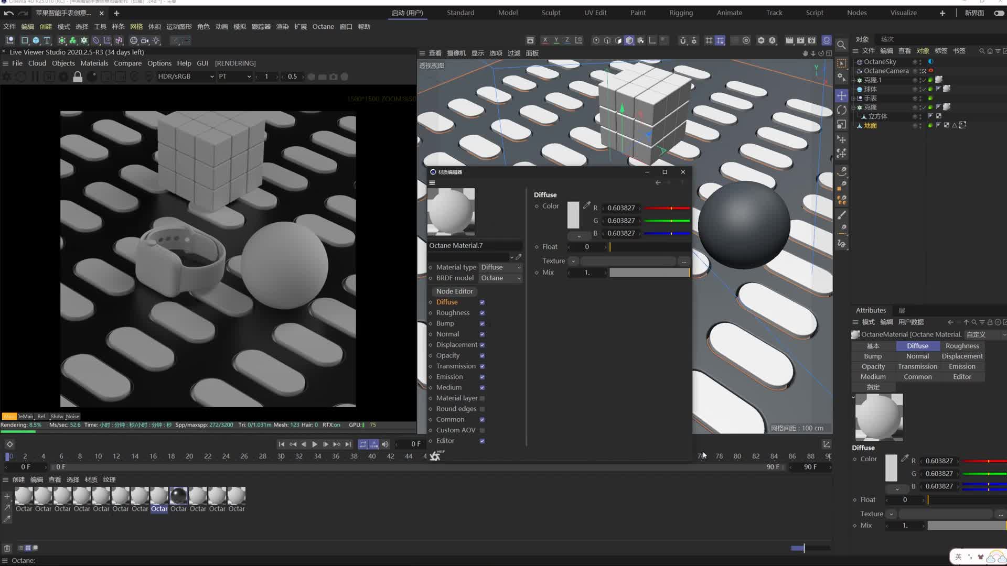This screenshot has width=1007, height=566.
Task: Open 自定义 dropdown in Attributes panel
Action: coord(985,334)
